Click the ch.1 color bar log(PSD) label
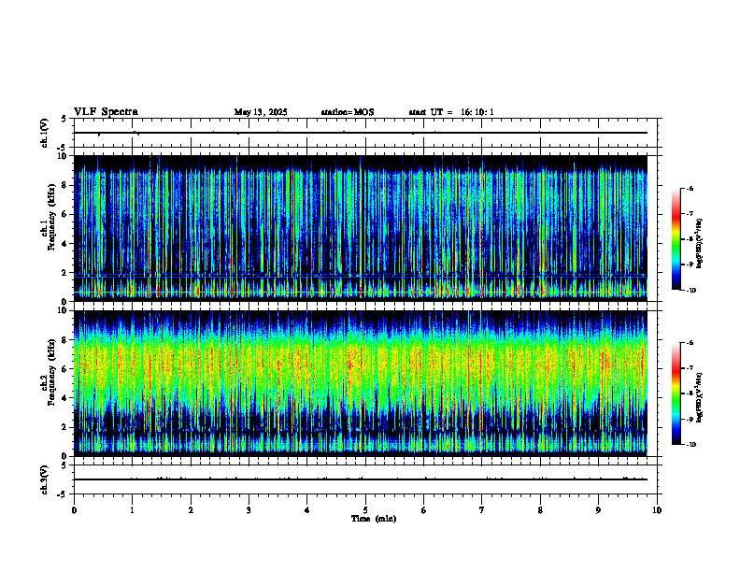This screenshot has height=572, width=740. (699, 244)
